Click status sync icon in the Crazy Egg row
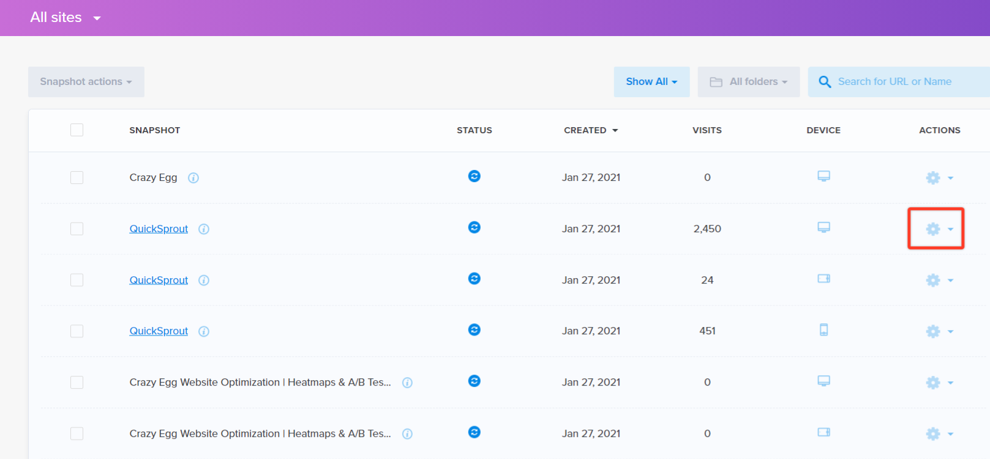Screen dimensions: 990x459 pos(474,177)
